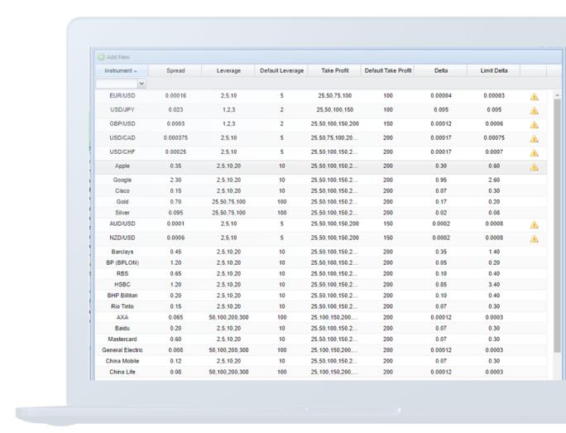
Task: Click the warning icon in Apple row
Action: 535,167
